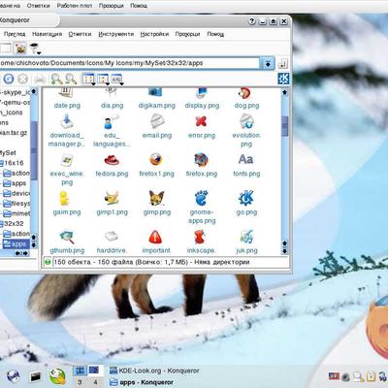The image size is (388, 388).
Task: Launch the terminal icon in the panel
Action: click(35, 376)
